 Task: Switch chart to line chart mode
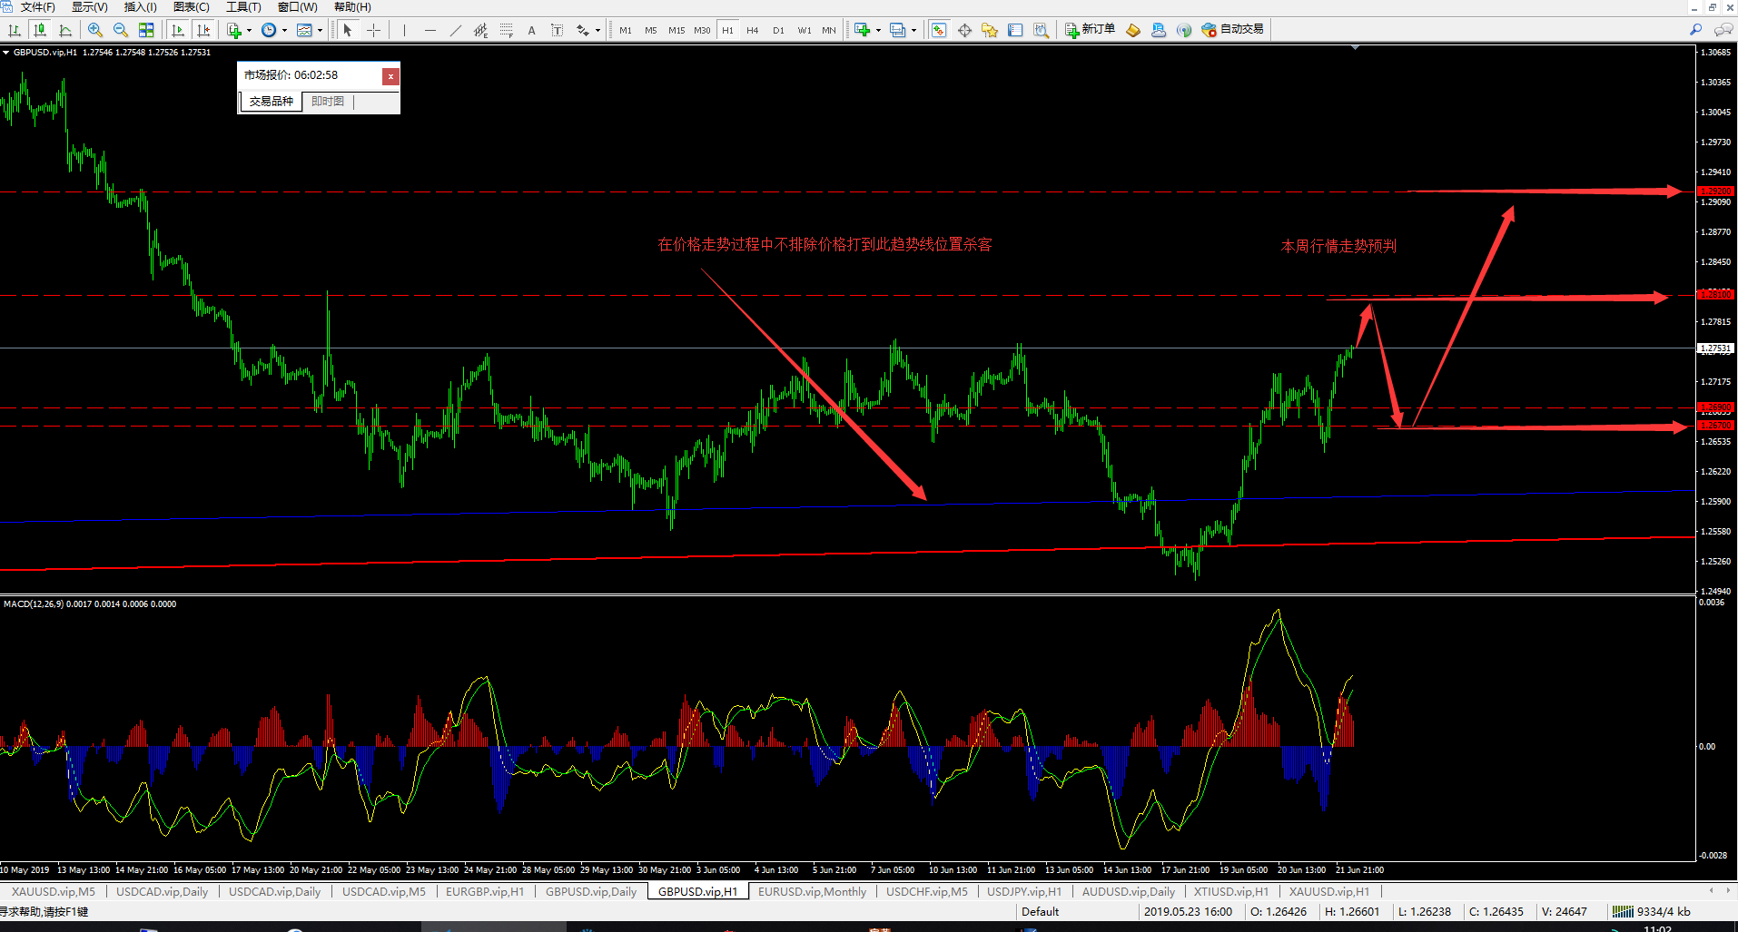coord(65,30)
